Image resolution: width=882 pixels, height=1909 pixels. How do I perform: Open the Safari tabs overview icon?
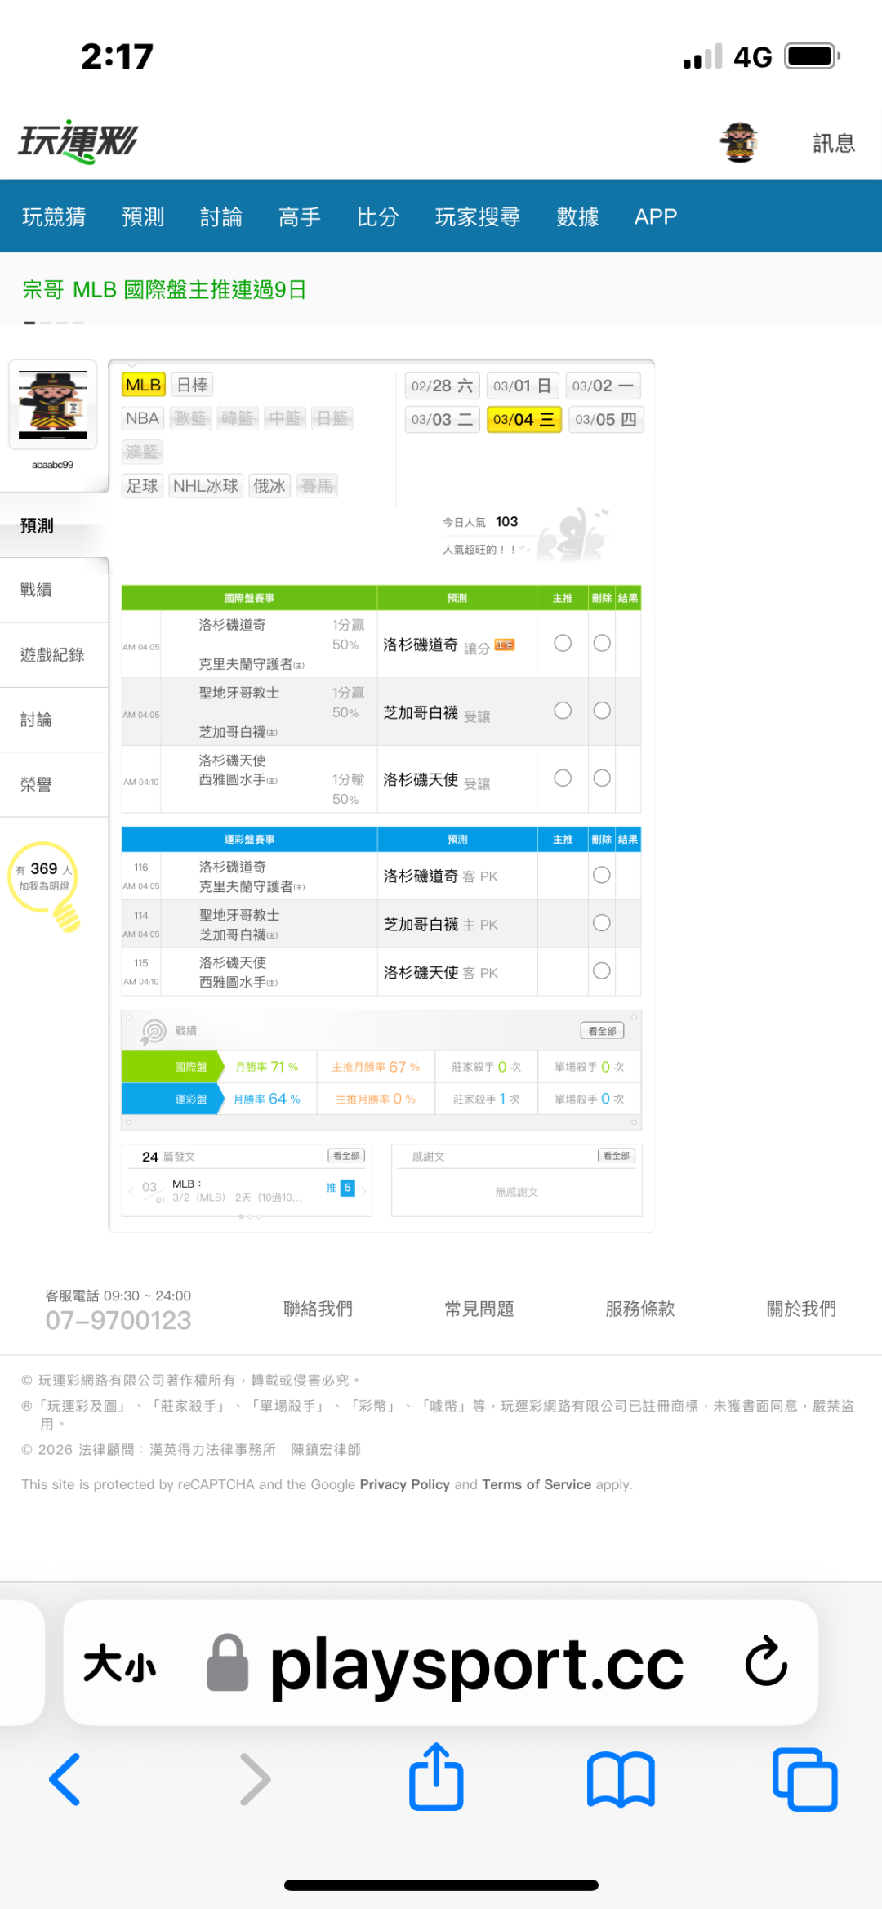tap(804, 1779)
